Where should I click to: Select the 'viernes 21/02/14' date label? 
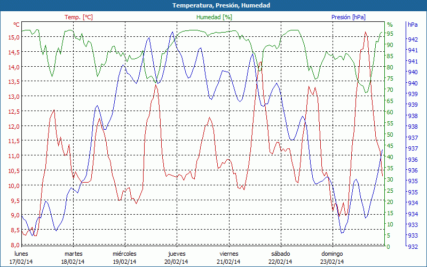click(x=228, y=257)
